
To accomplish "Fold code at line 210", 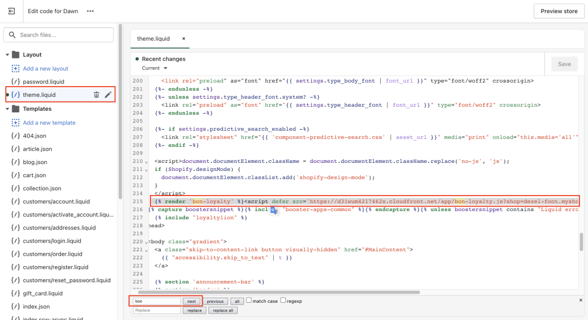I will coord(146,162).
